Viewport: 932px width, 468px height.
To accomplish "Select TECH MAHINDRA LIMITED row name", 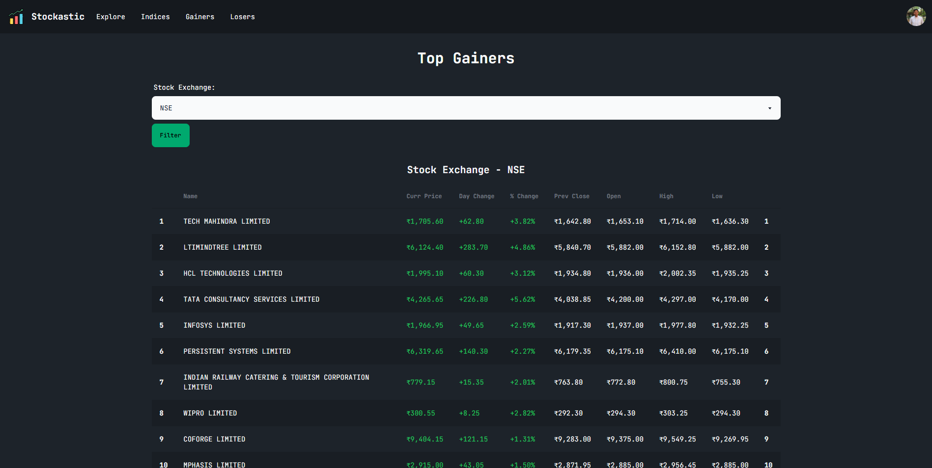I will coord(226,221).
